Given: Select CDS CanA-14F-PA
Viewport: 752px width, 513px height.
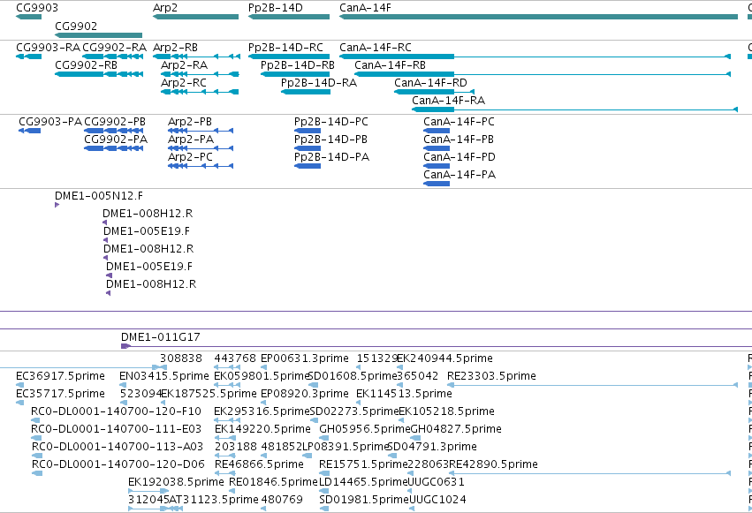Looking at the screenshot, I should pyautogui.click(x=437, y=184).
